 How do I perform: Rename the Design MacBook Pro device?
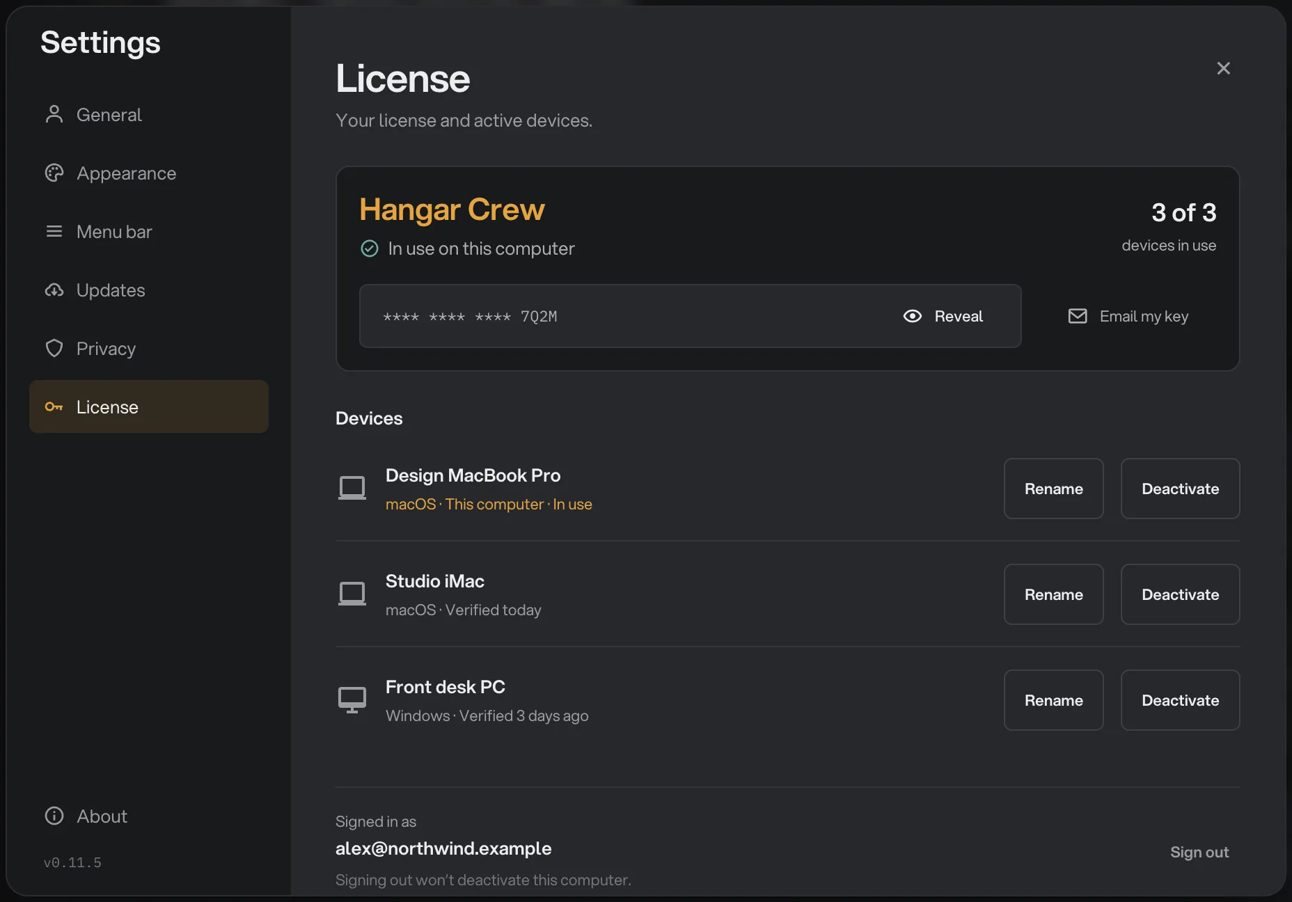1053,489
